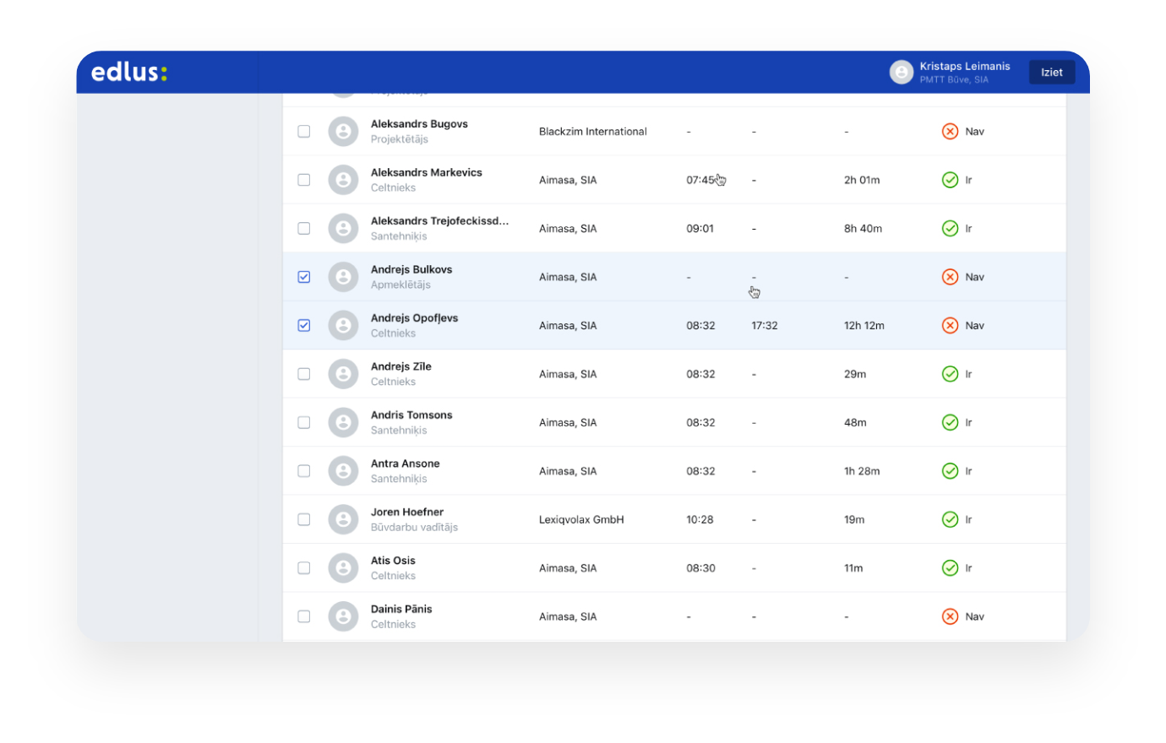
Task: Open Dainis Pānis name
Action: pyautogui.click(x=401, y=609)
